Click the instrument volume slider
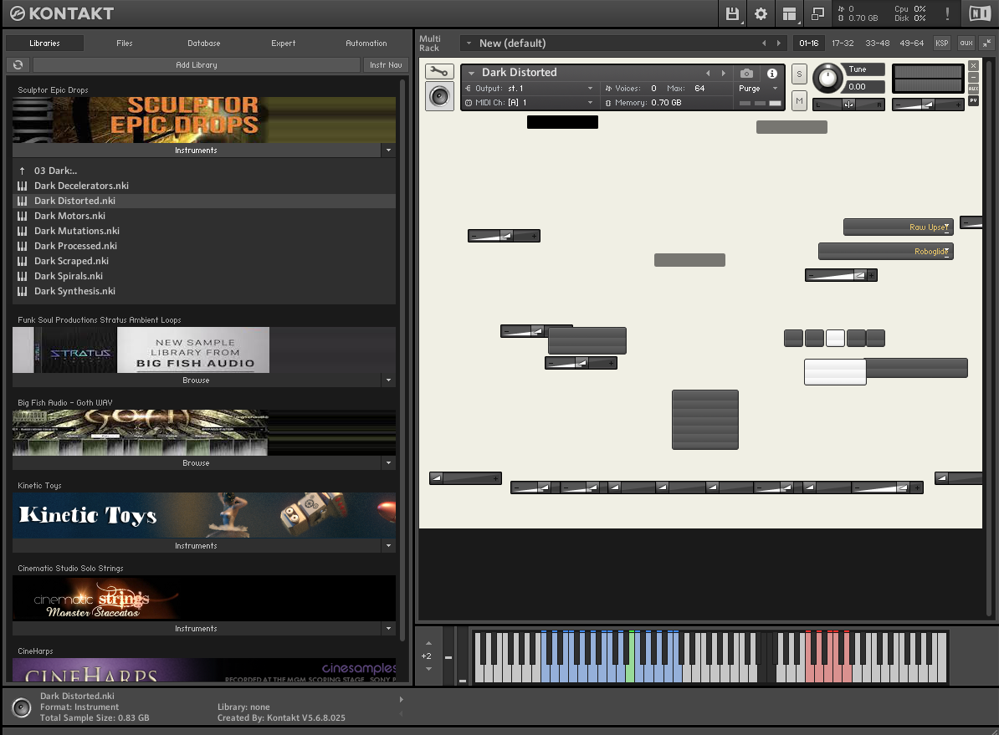Viewport: 999px width, 735px height. point(928,105)
